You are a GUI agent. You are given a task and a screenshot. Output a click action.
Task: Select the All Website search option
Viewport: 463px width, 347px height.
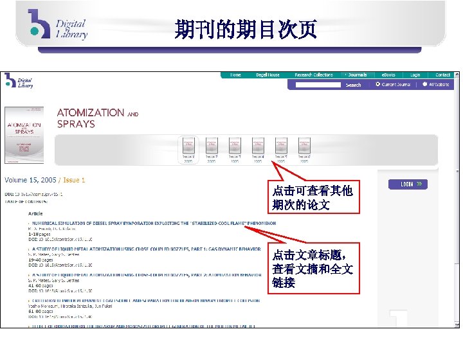pyautogui.click(x=424, y=84)
